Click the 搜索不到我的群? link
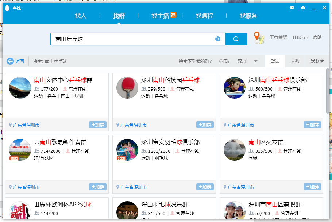Image resolution: width=332 pixels, height=222 pixels. 195,61
